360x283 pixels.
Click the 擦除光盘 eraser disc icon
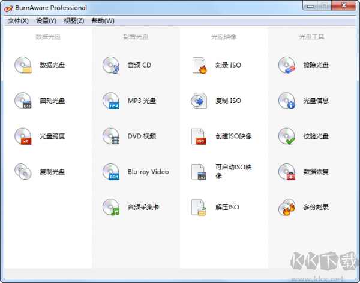pyautogui.click(x=287, y=65)
